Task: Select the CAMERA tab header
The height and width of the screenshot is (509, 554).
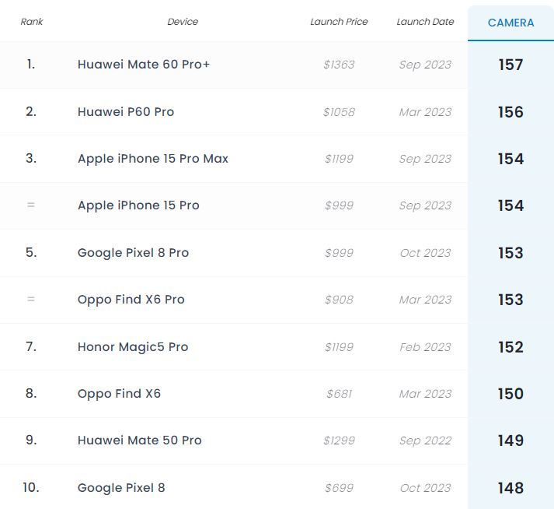Action: [x=510, y=23]
